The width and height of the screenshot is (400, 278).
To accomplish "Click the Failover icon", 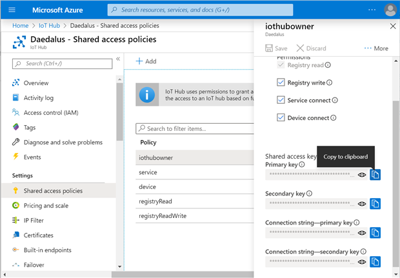I will 15,264.
